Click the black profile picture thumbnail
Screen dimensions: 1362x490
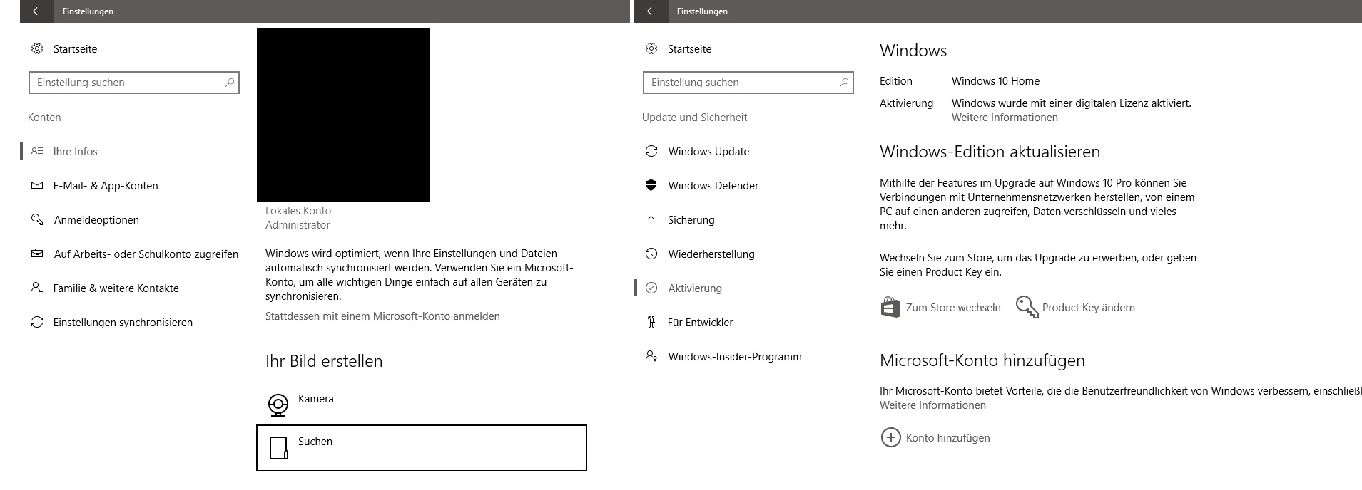(x=343, y=115)
